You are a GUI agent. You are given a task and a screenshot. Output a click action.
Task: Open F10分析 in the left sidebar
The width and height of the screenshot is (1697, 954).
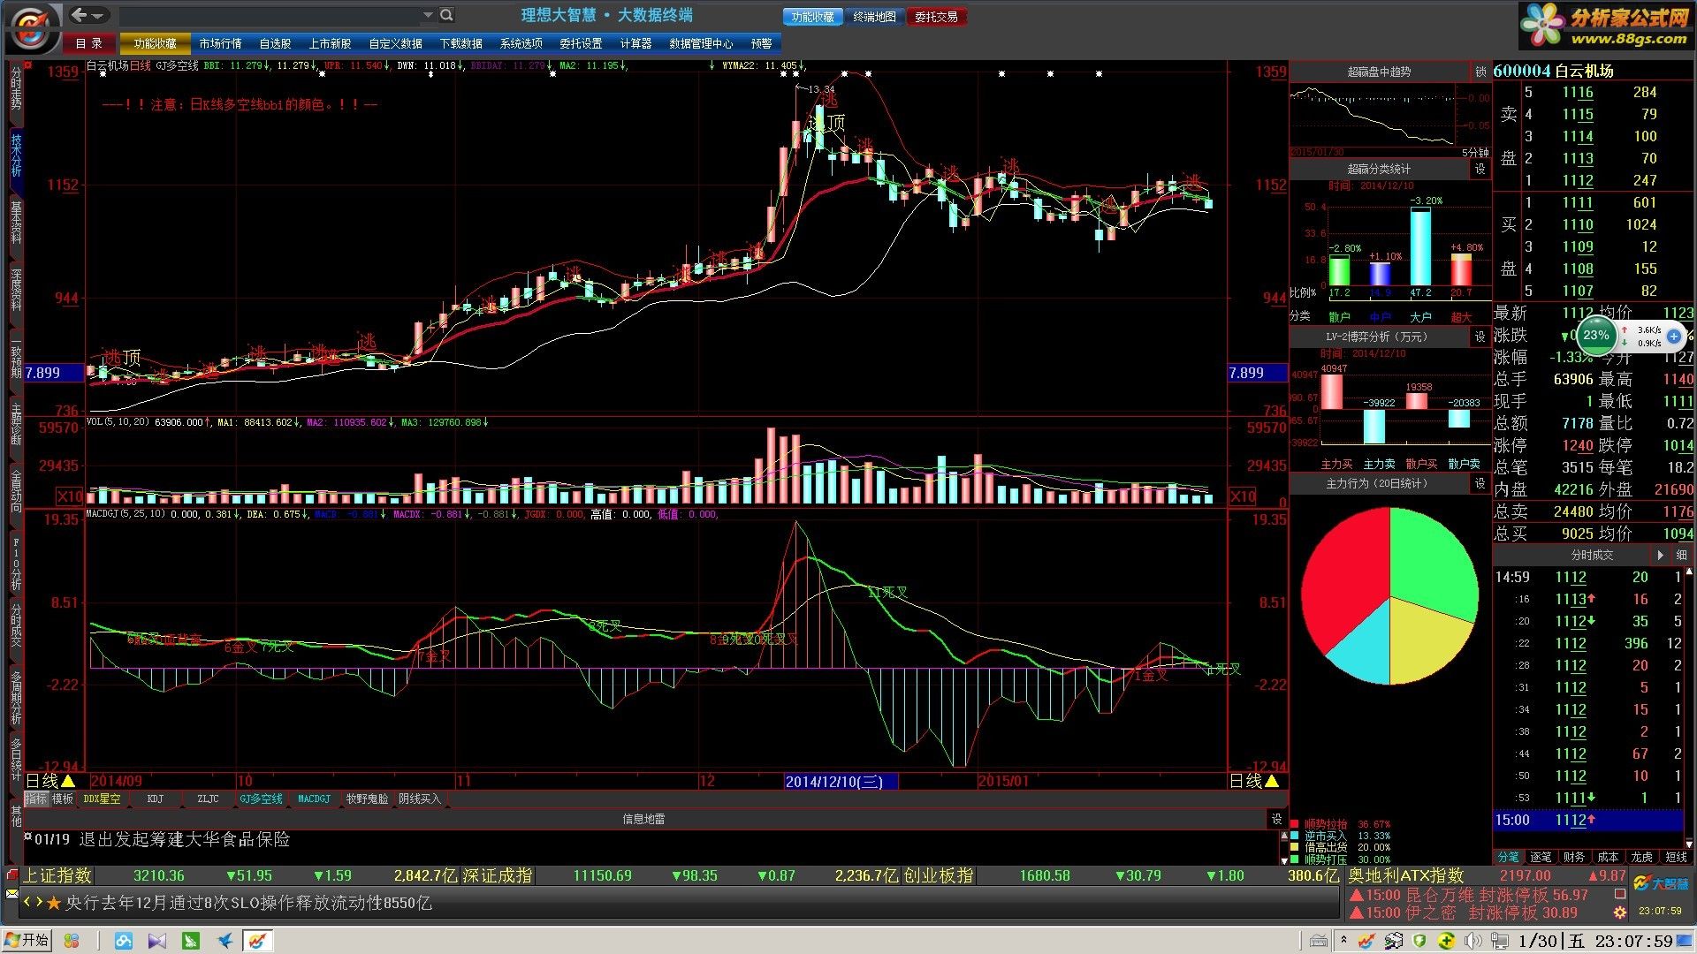16,564
